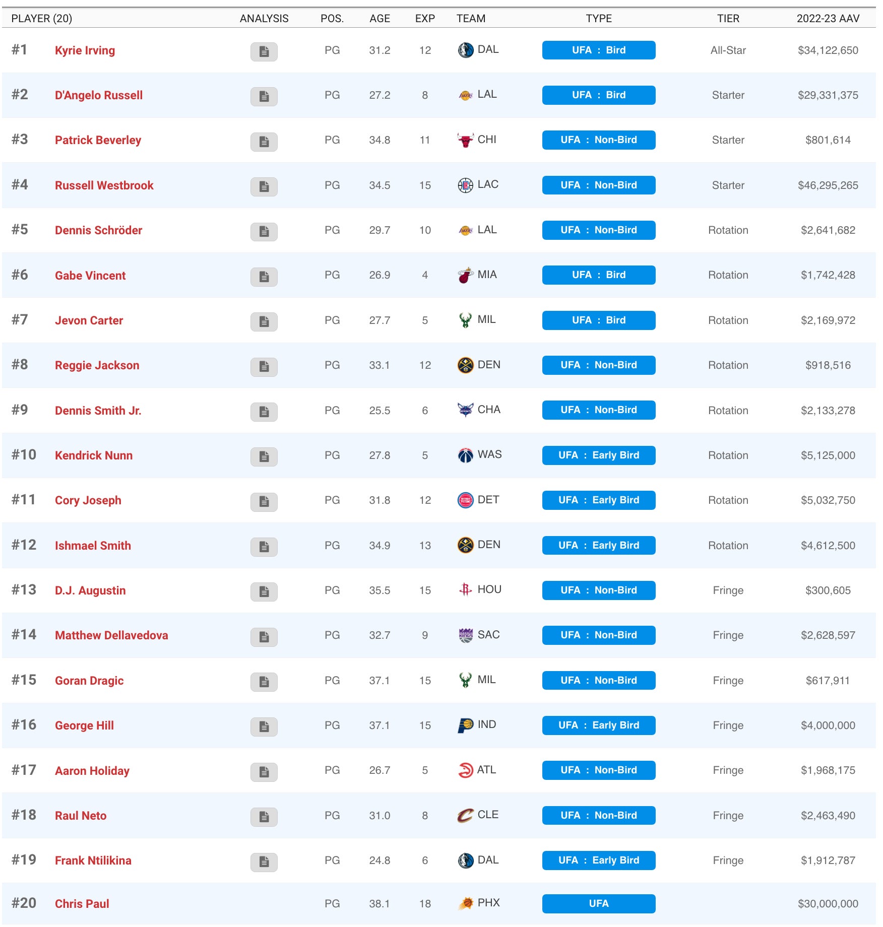Click the Dallas Mavericks logo beside Kyrie Irving

coord(465,50)
